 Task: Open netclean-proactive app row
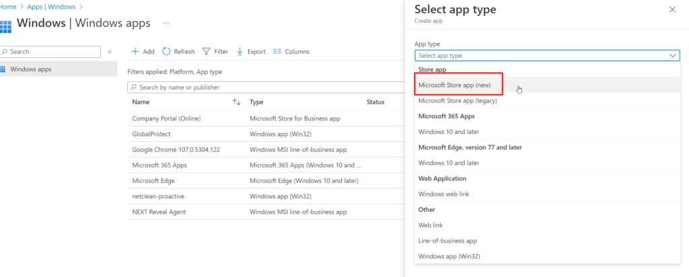point(158,196)
